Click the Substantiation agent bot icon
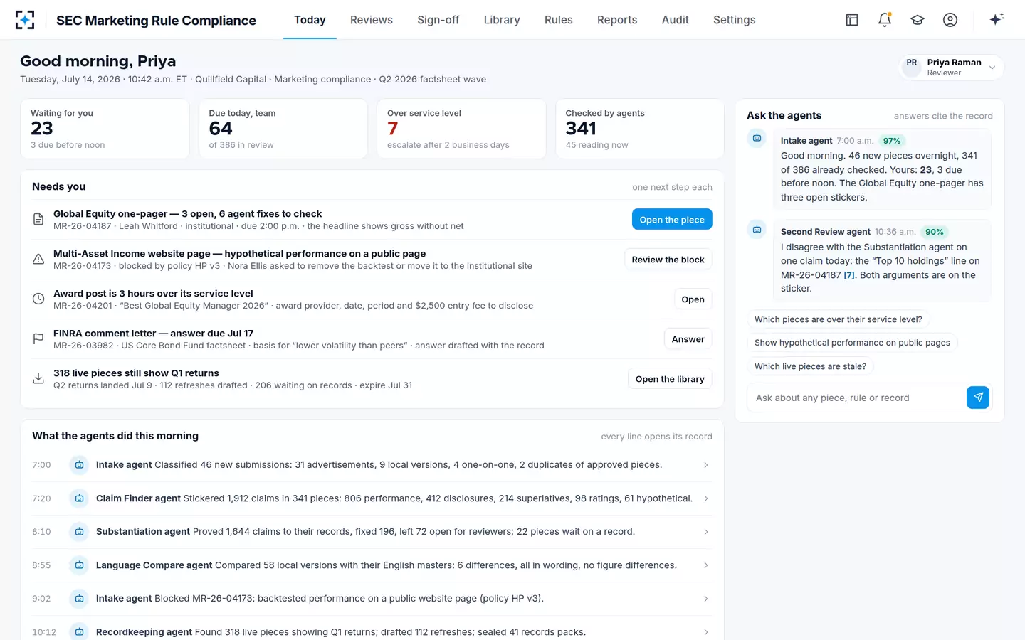Image resolution: width=1025 pixels, height=640 pixels. click(x=80, y=532)
